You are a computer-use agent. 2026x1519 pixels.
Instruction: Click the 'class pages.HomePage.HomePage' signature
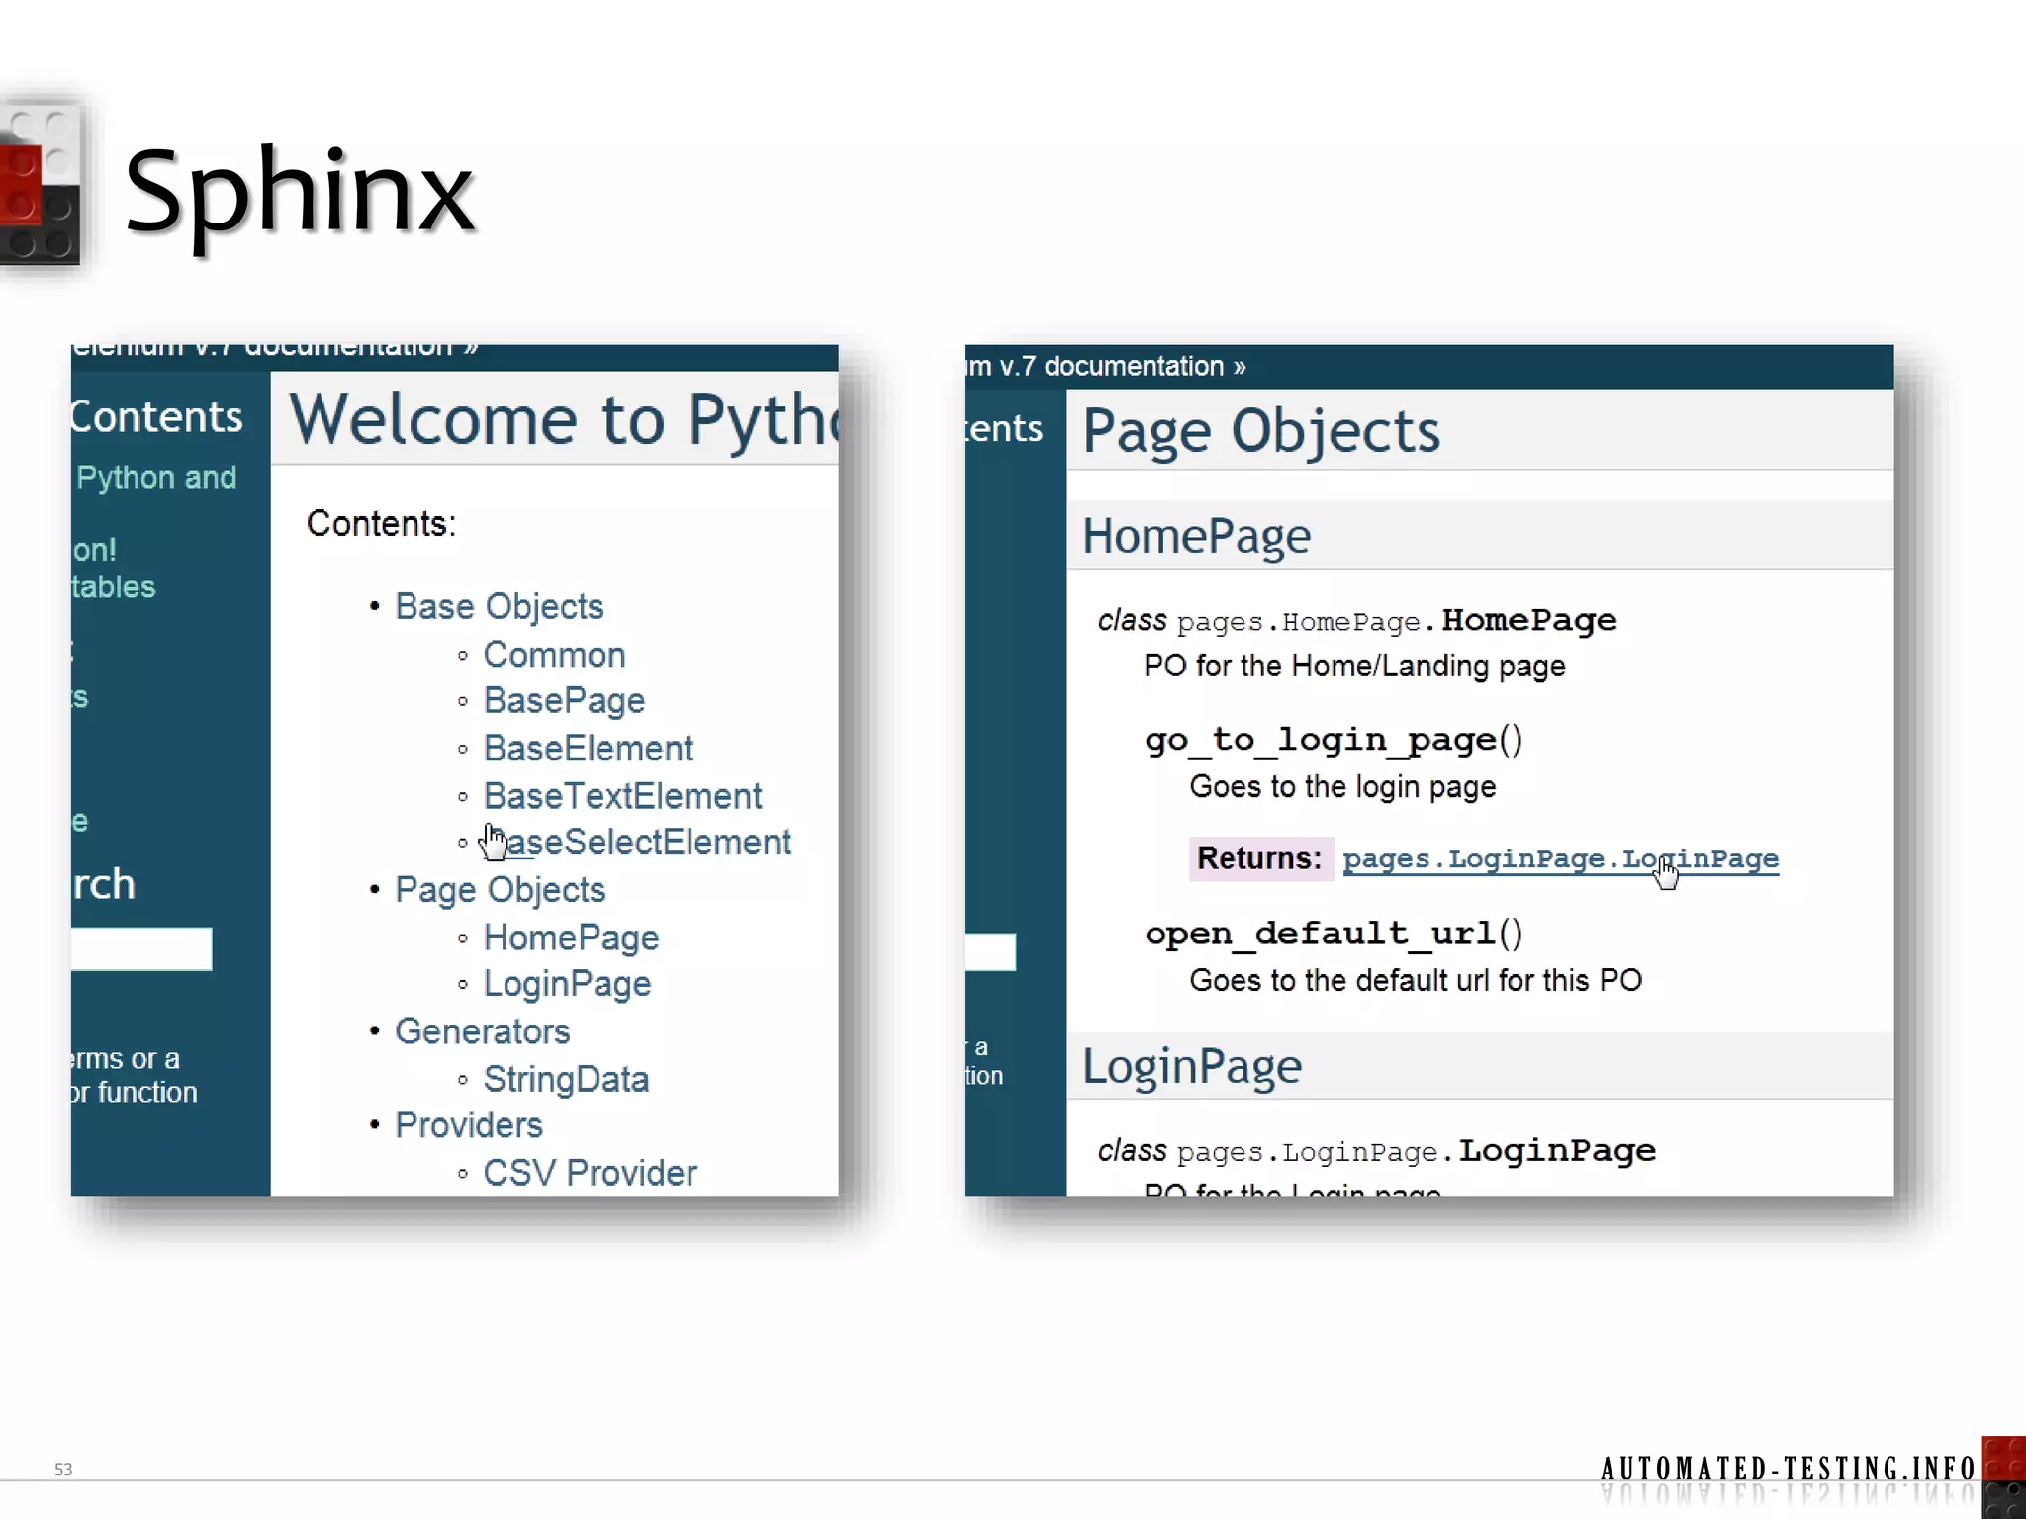coord(1357,621)
